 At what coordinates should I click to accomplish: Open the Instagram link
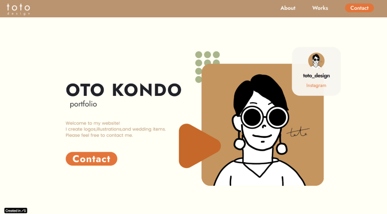316,86
